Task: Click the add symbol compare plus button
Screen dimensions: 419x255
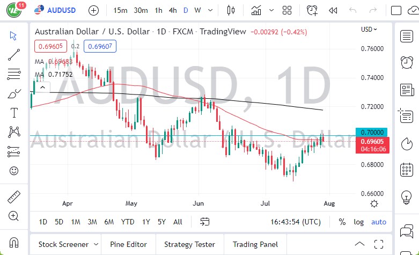Action: click(93, 10)
